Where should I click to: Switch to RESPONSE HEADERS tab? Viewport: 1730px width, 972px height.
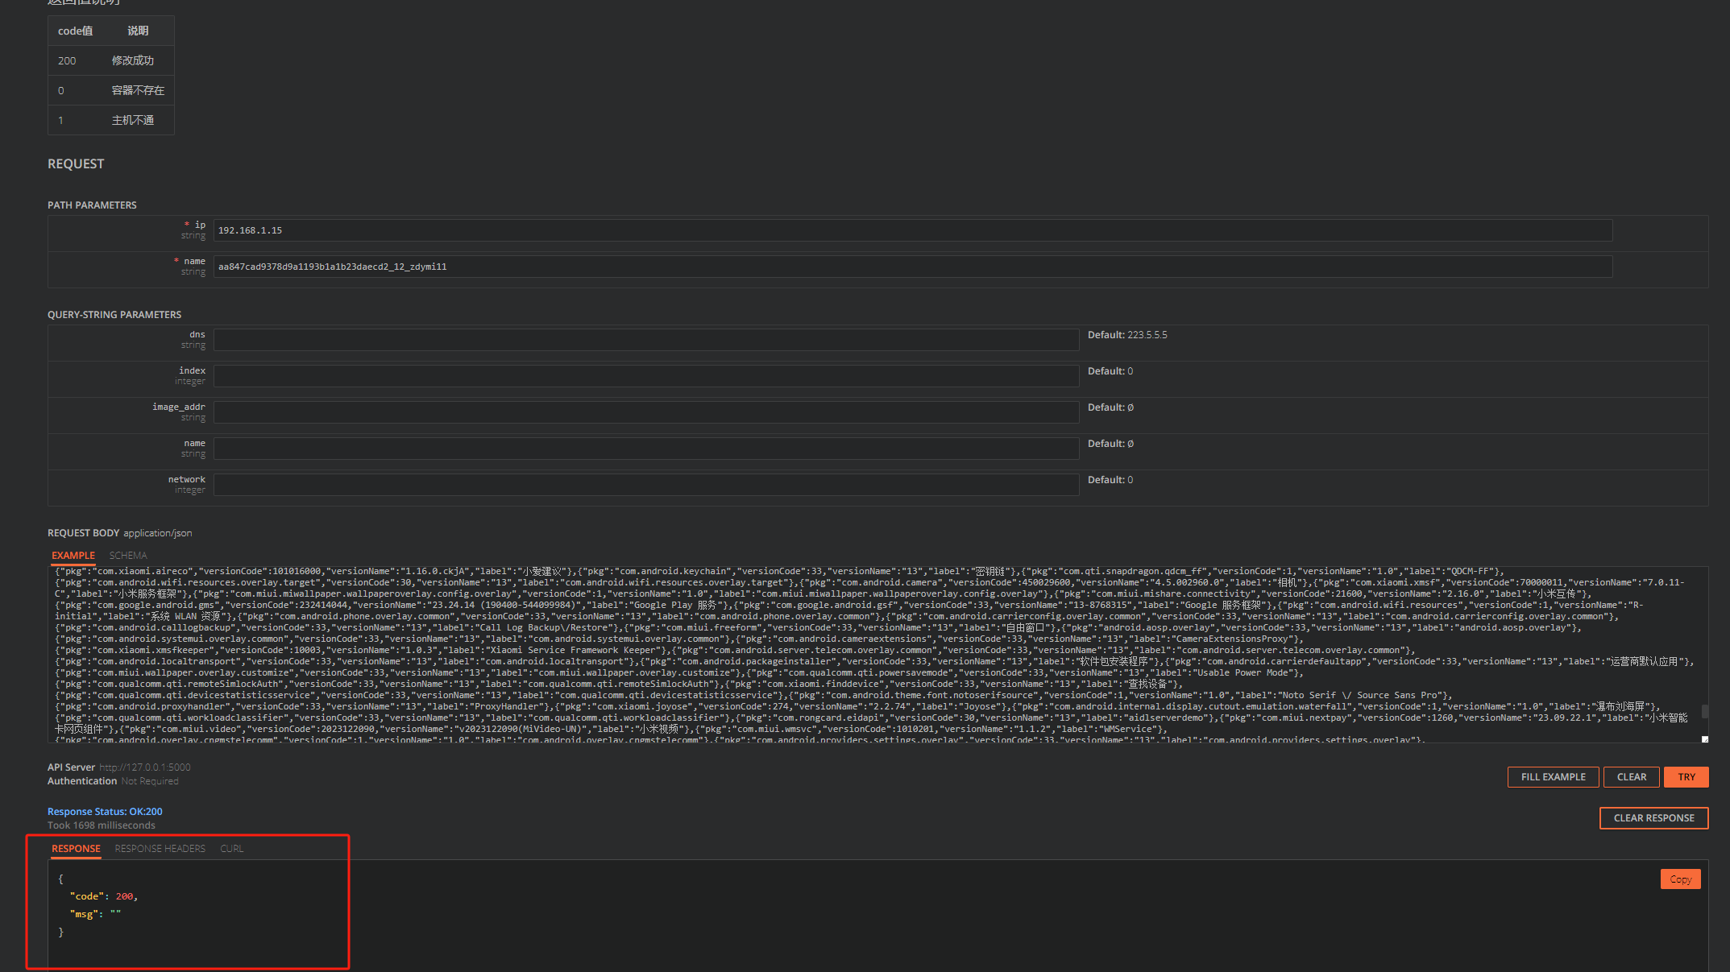pos(160,849)
